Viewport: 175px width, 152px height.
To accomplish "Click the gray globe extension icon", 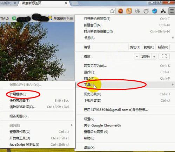I will pos(137,11).
